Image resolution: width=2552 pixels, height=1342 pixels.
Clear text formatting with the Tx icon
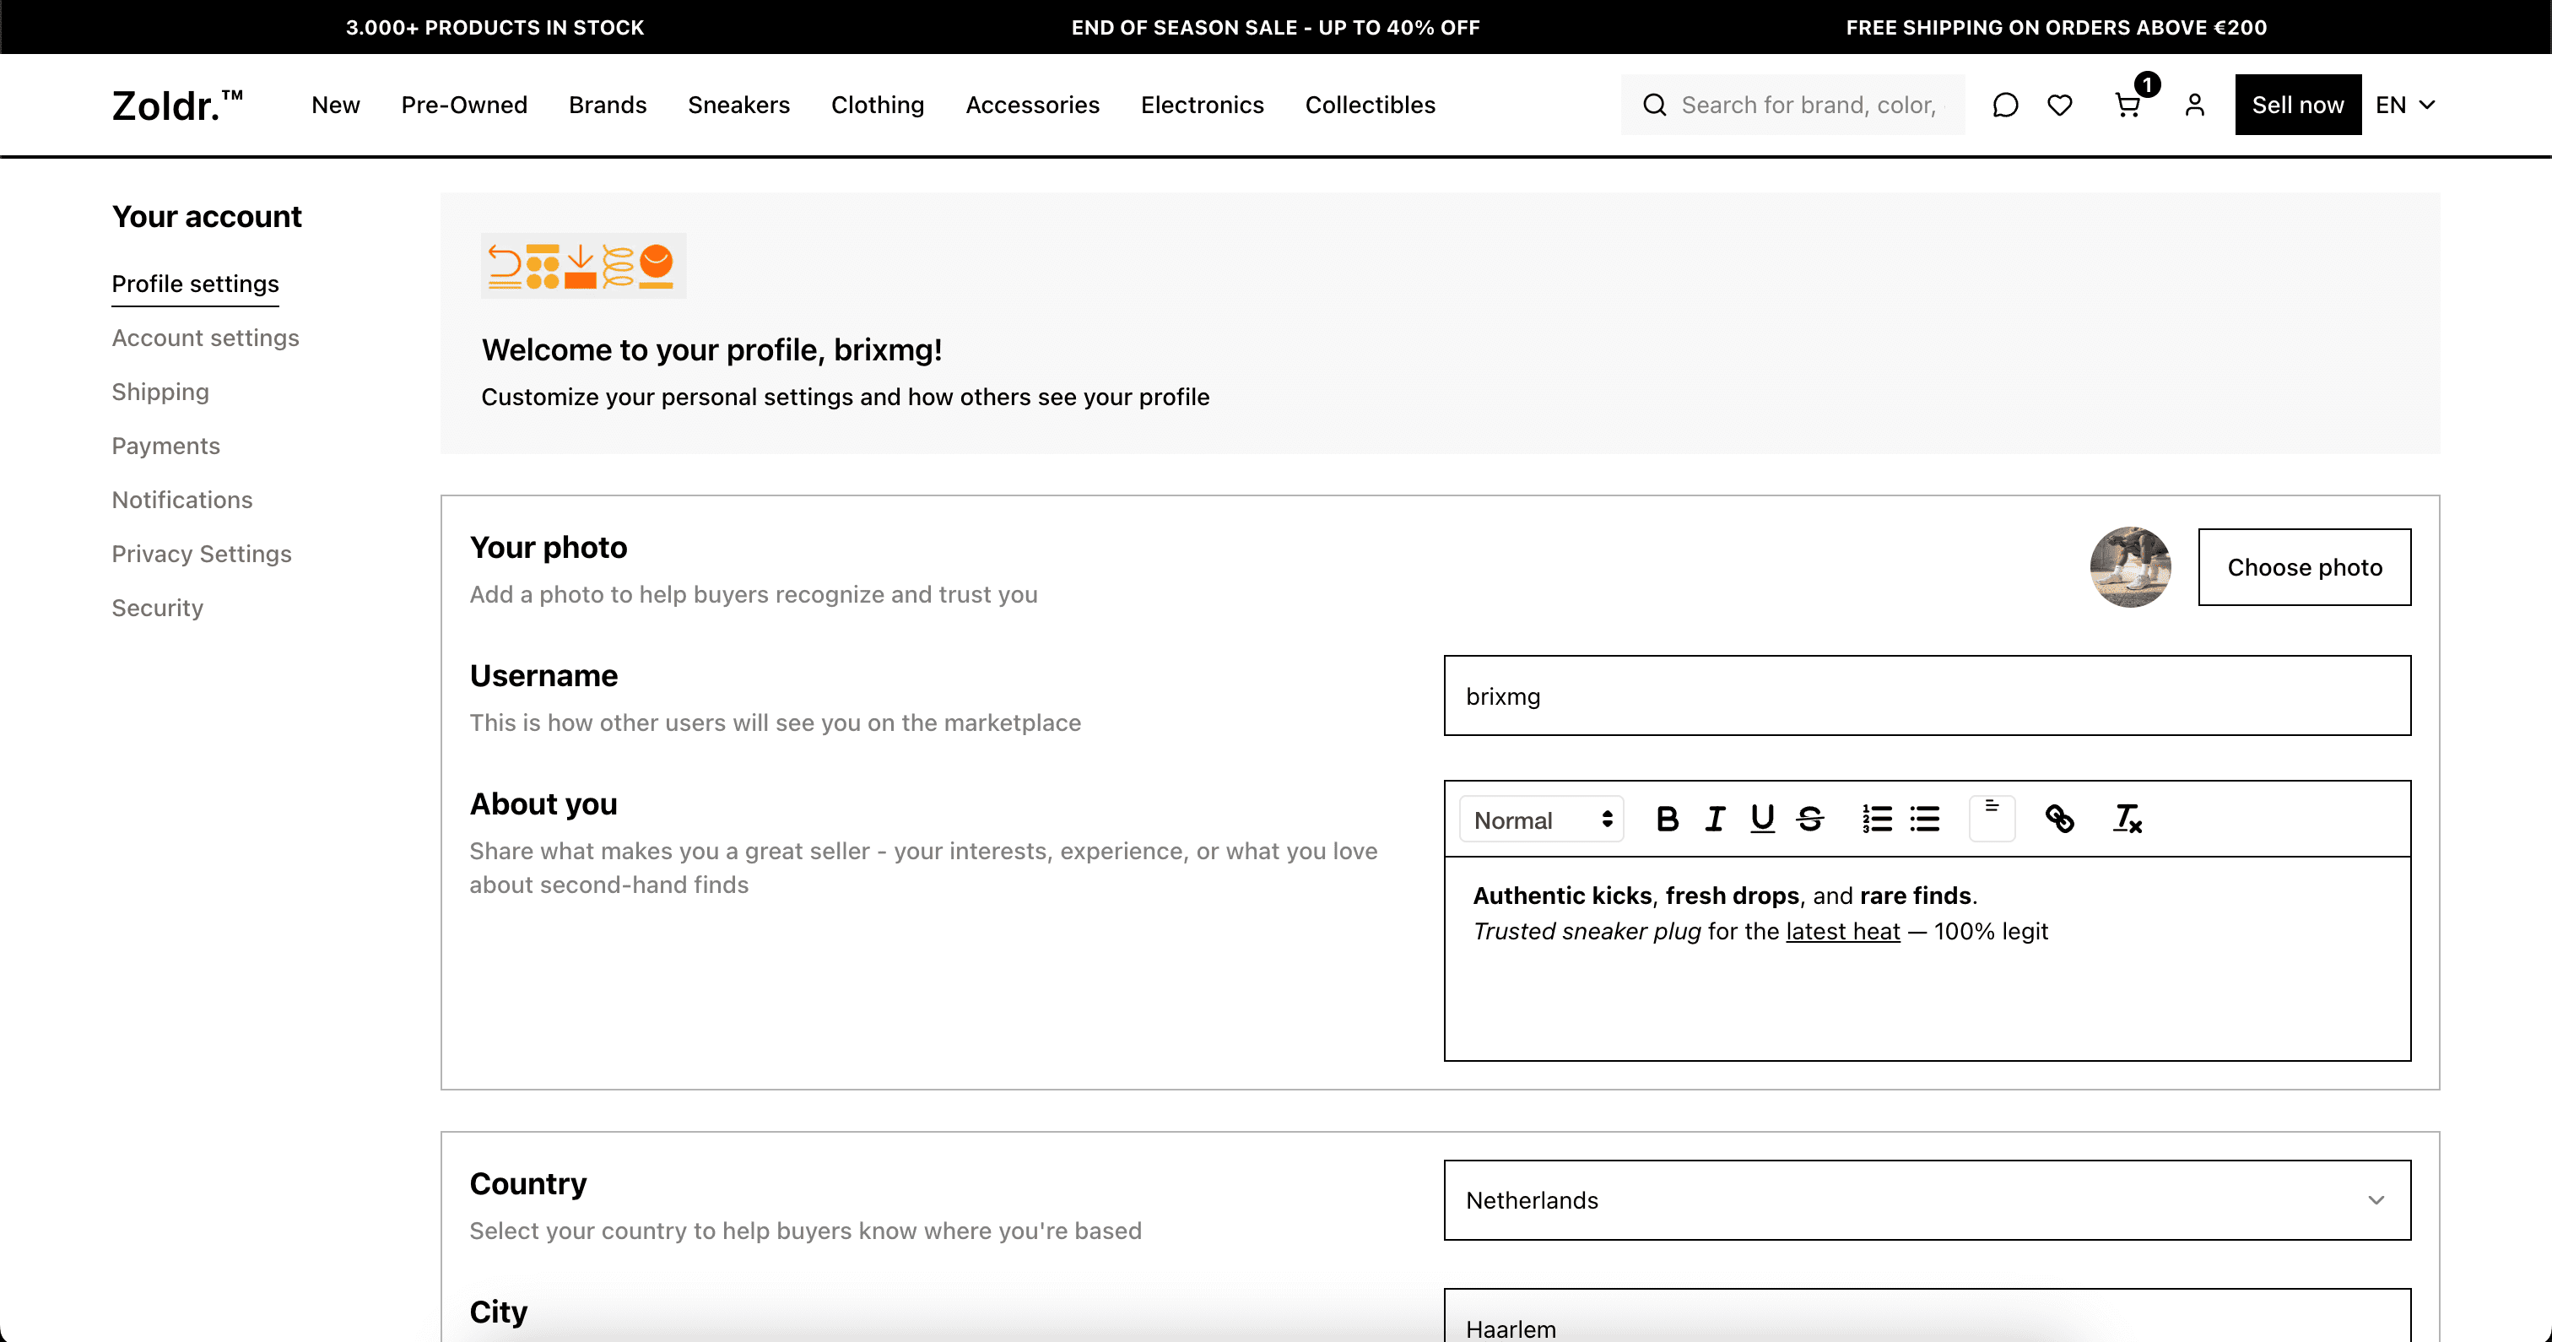pyautogui.click(x=2127, y=819)
